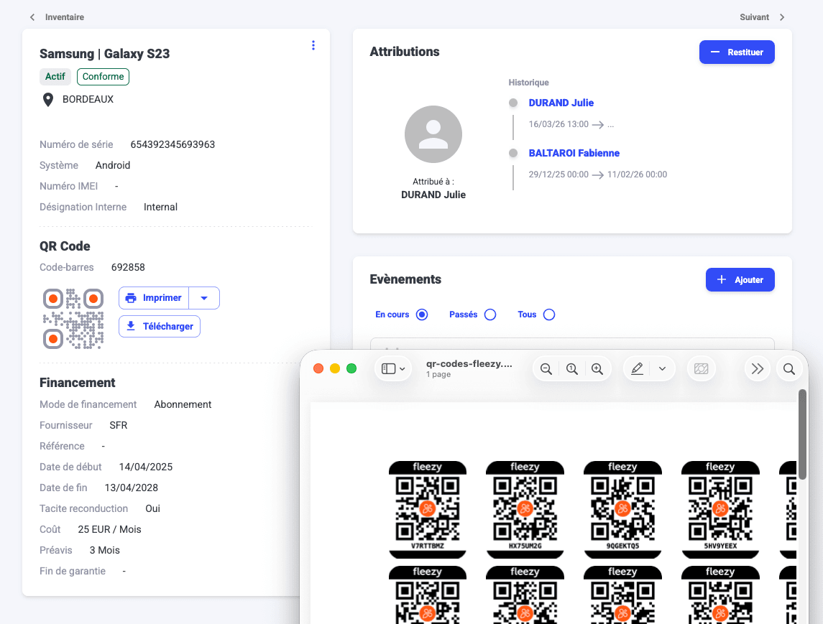Click the 9QGEKTQ5 QR code label
This screenshot has width=823, height=624.
click(x=622, y=546)
